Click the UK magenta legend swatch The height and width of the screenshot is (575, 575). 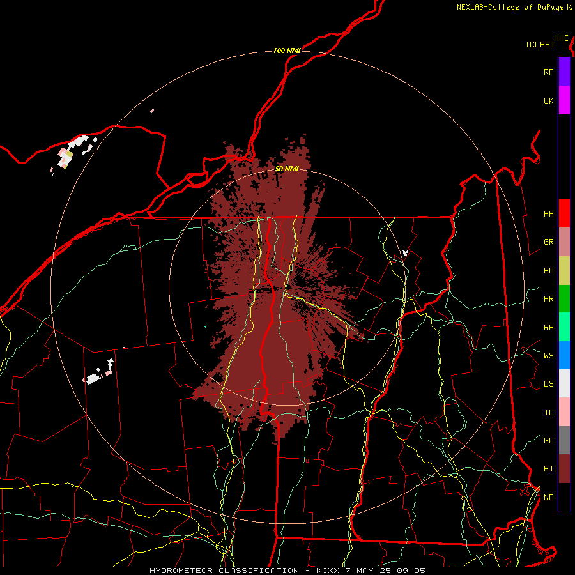(x=564, y=100)
